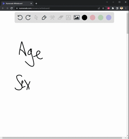
Task: Undo the last whiteboard stroke
Action: click(x=20, y=18)
